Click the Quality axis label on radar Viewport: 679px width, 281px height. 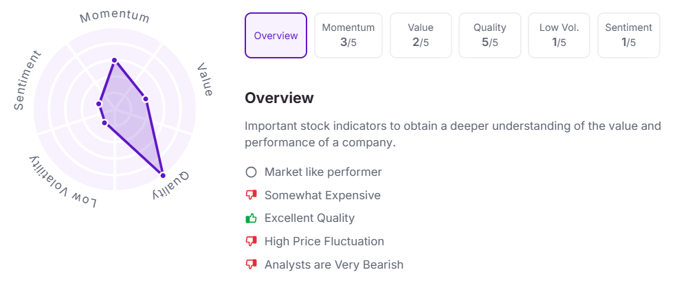click(x=170, y=186)
